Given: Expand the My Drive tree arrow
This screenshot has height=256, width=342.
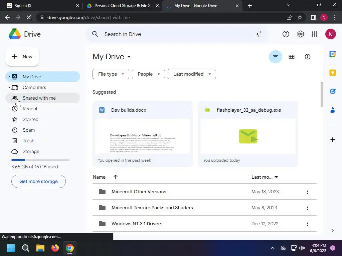Looking at the screenshot, I should 9,77.
